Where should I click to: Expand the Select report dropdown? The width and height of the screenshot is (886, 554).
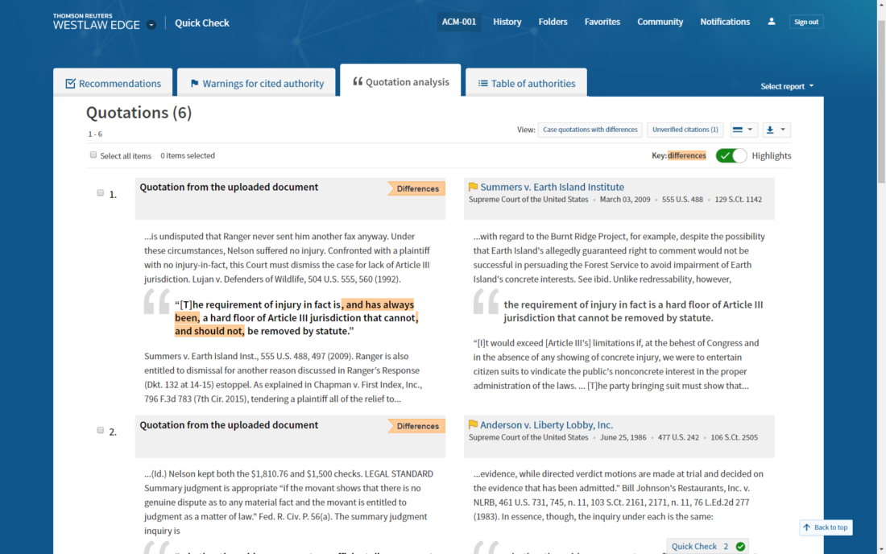pos(787,86)
